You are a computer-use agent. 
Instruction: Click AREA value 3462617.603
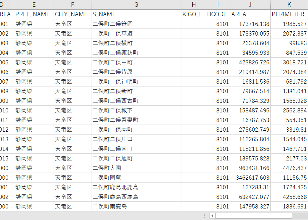point(250,178)
